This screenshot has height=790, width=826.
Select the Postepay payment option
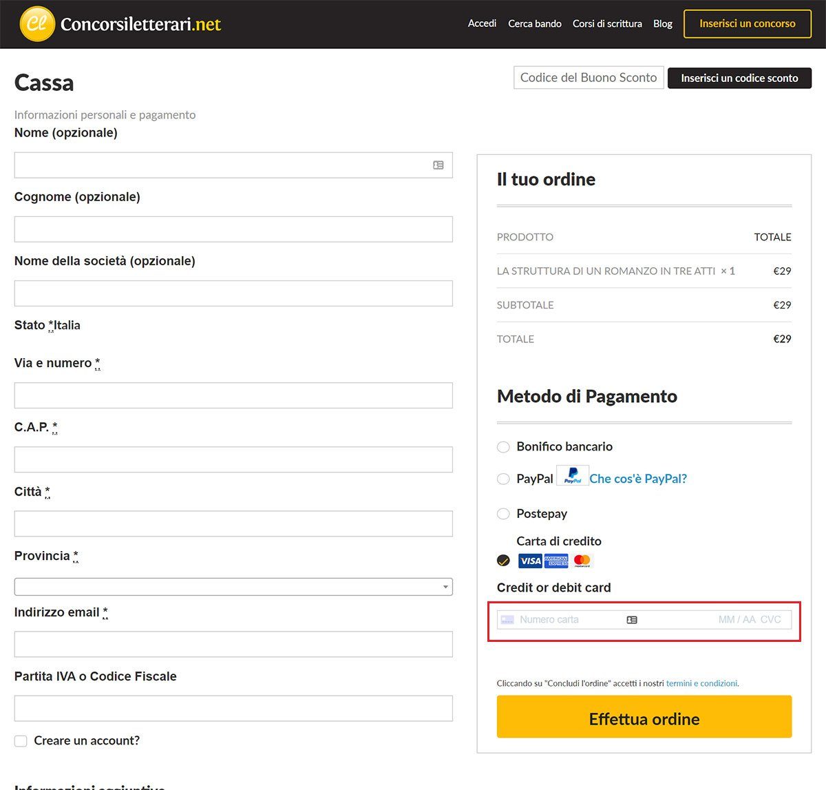[x=503, y=514]
